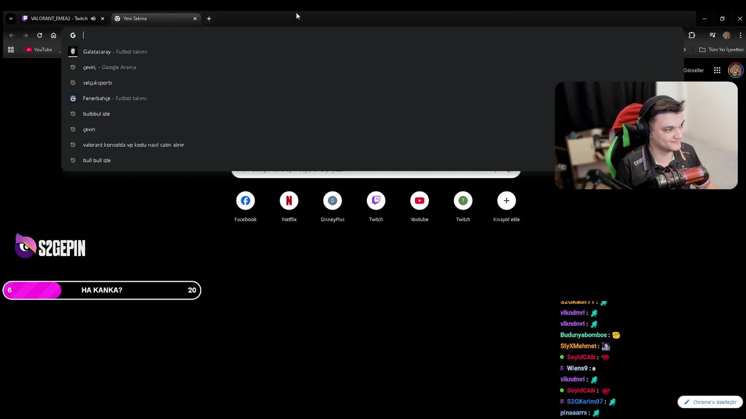Open the Tüm Yer İşaretleri folder
The image size is (746, 419).
pyautogui.click(x=722, y=49)
